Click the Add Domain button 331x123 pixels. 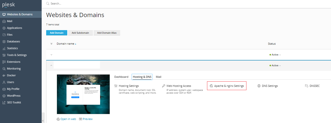click(56, 33)
